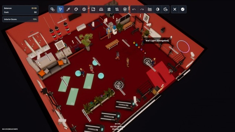Select the path routing tool icon
The height and width of the screenshot is (132, 235).
pyautogui.click(x=117, y=9)
